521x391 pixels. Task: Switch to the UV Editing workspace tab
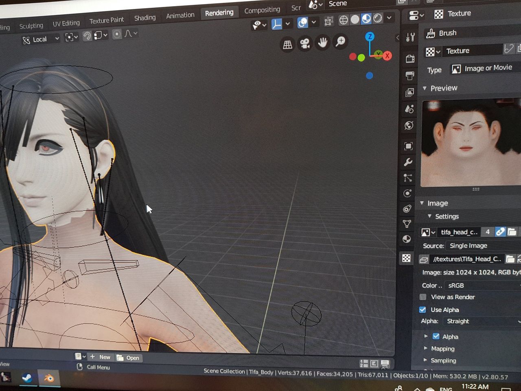coord(66,23)
